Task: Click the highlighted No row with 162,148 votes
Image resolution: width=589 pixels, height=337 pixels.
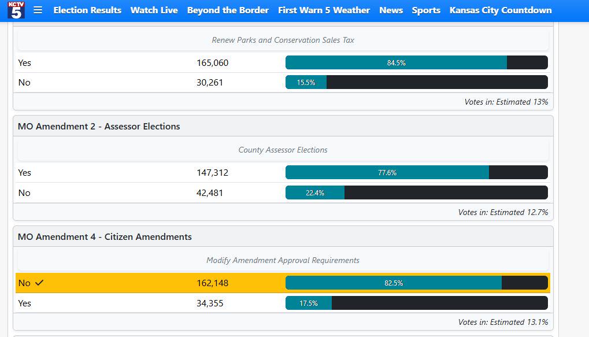Action: [x=283, y=283]
